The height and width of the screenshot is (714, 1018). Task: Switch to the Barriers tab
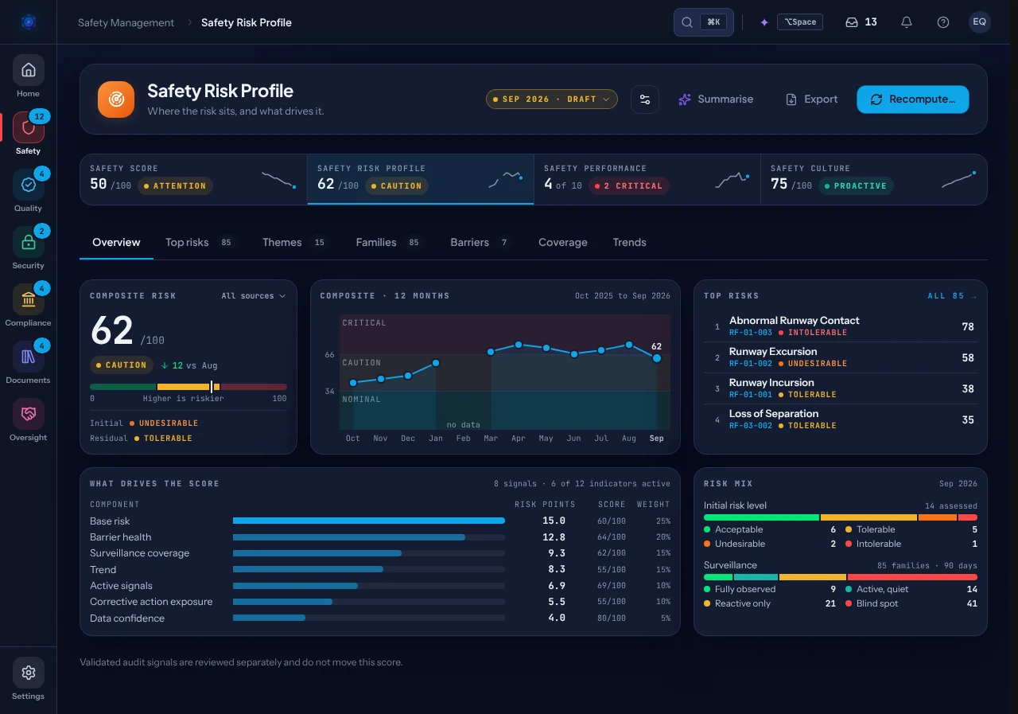coord(480,243)
